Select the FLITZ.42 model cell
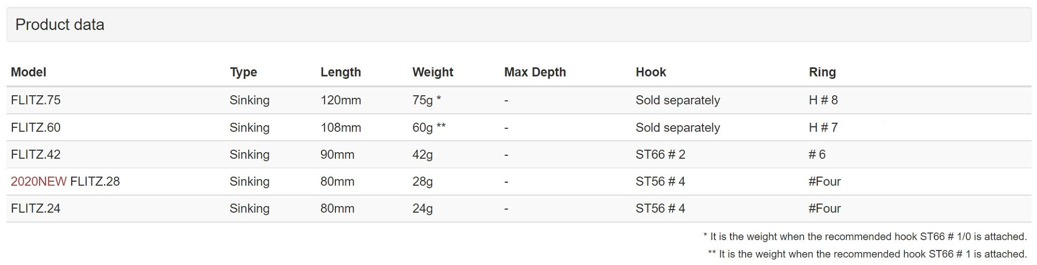The height and width of the screenshot is (265, 1037). click(x=36, y=155)
